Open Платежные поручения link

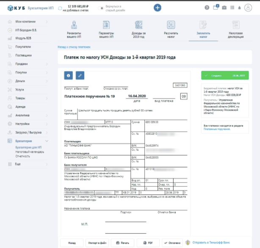coord(217,129)
